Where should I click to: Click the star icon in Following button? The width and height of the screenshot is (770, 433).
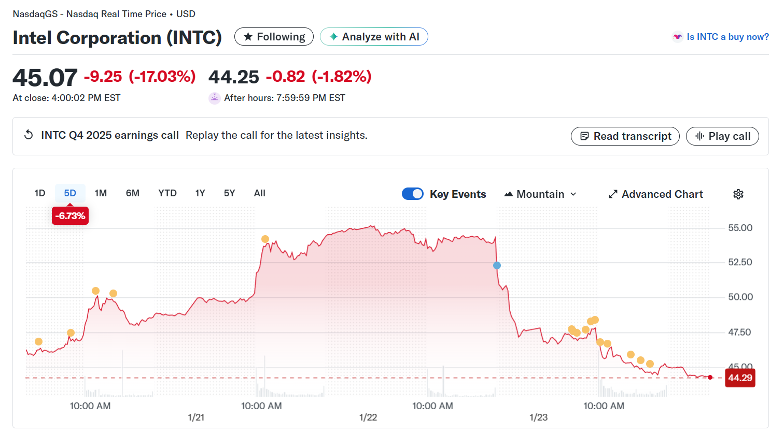[248, 37]
